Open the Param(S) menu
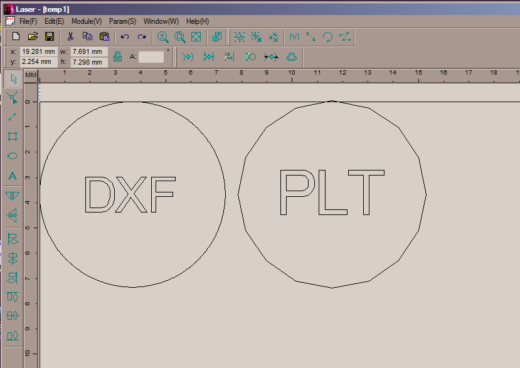 [x=122, y=21]
